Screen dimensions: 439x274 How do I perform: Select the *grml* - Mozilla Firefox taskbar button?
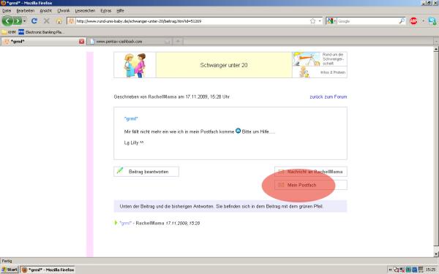point(48,270)
